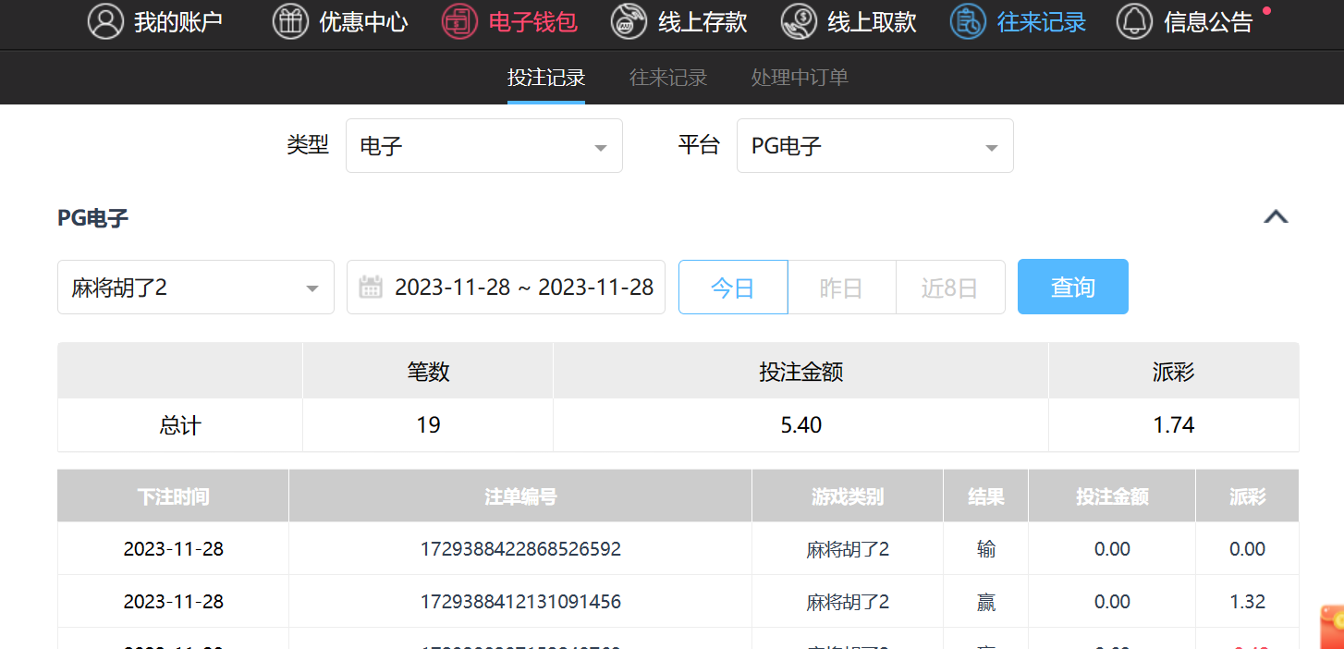Click the 总计 summary row label
Image resolution: width=1344 pixels, height=649 pixels.
180,425
